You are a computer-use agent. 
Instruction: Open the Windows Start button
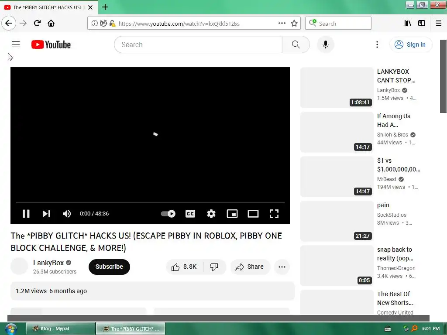(x=11, y=329)
